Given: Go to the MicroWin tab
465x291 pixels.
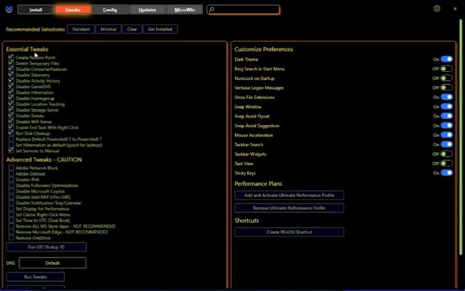Looking at the screenshot, I should tap(184, 10).
